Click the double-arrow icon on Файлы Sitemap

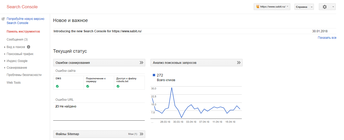(x=141, y=134)
